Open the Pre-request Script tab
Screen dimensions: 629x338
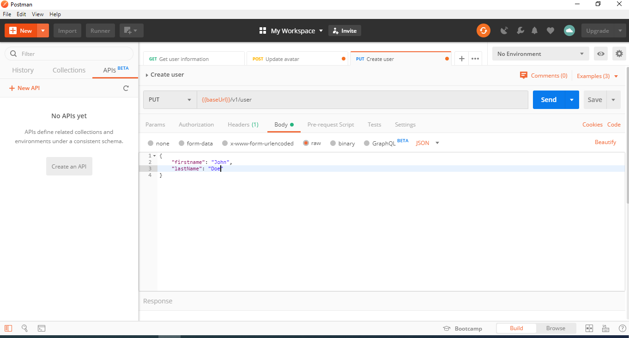coord(331,125)
